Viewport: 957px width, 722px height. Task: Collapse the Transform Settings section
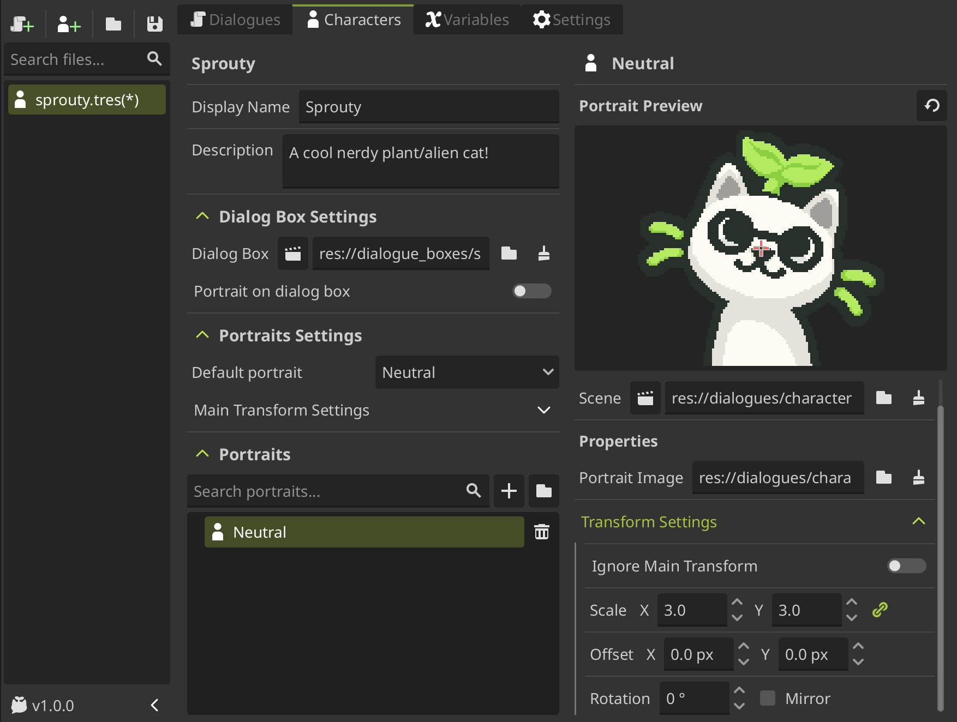(x=918, y=522)
